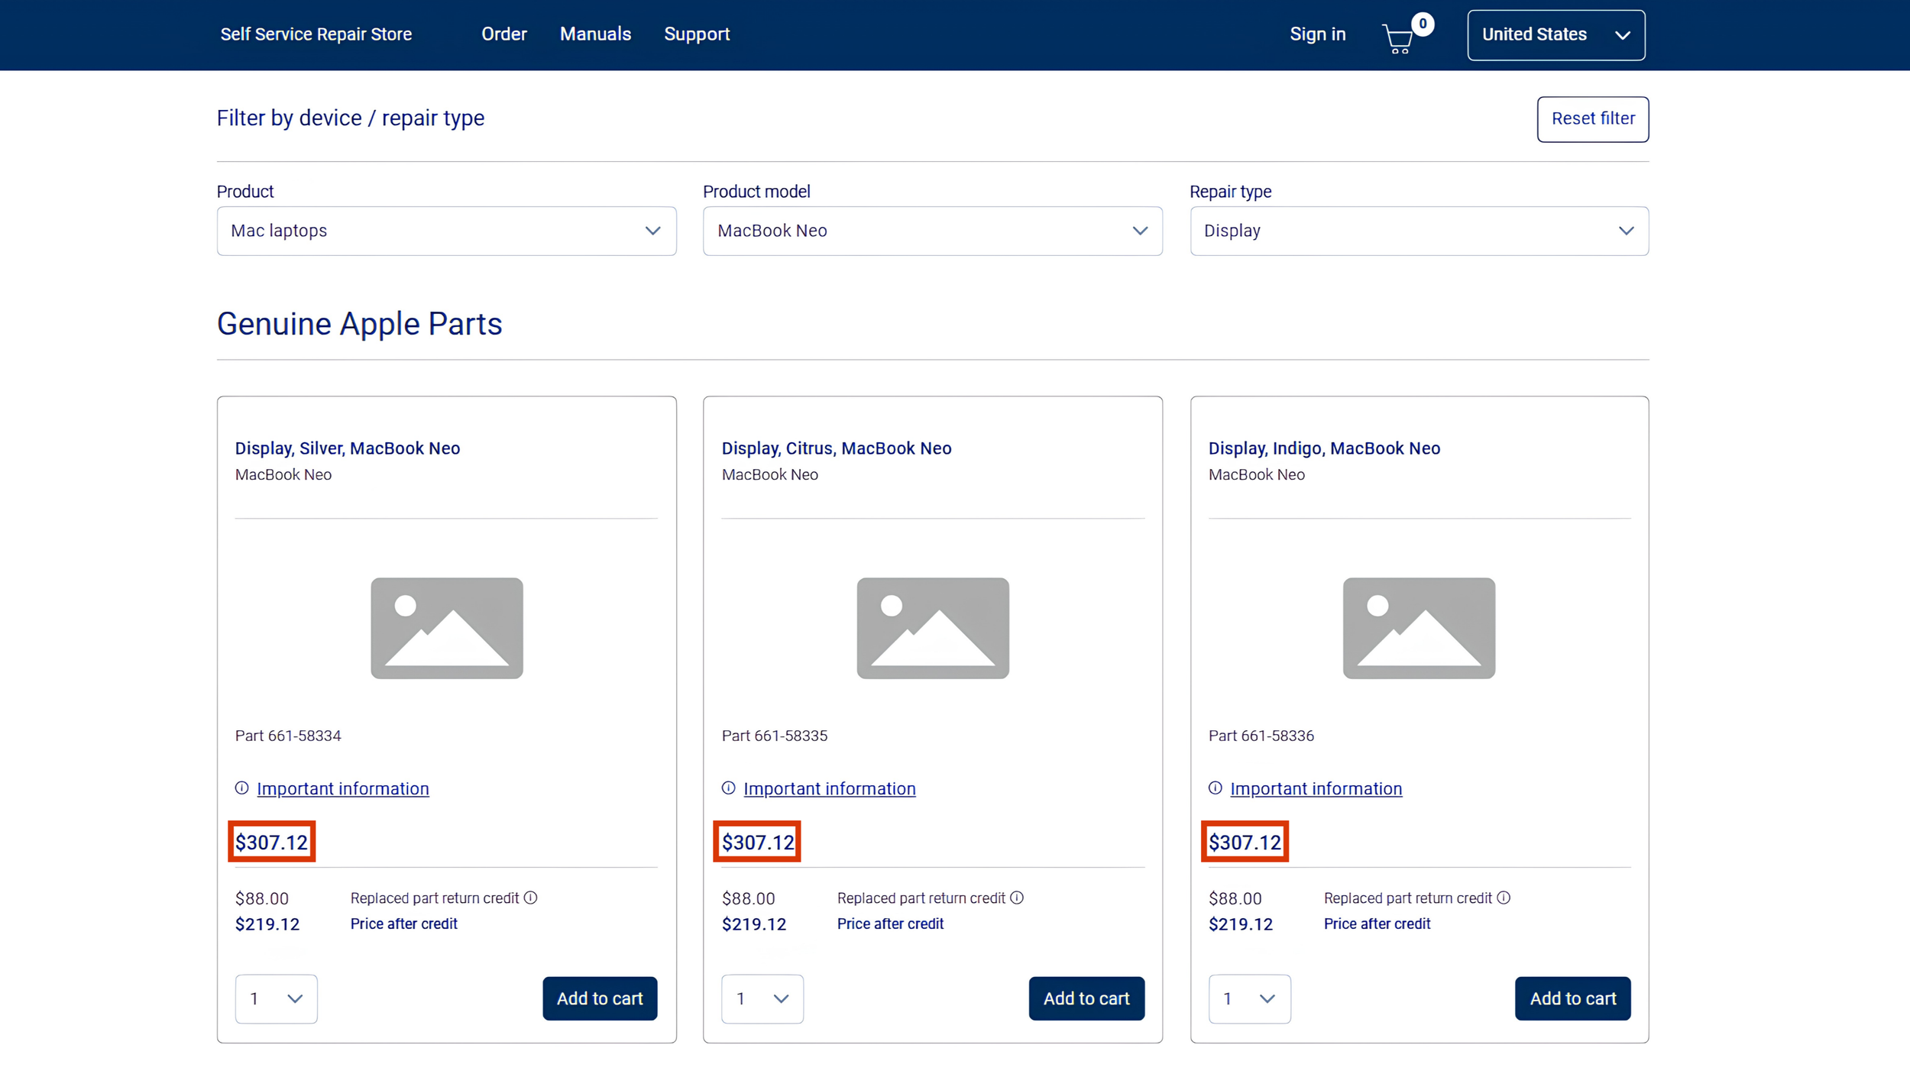Open Important information link for Silver display

point(343,788)
